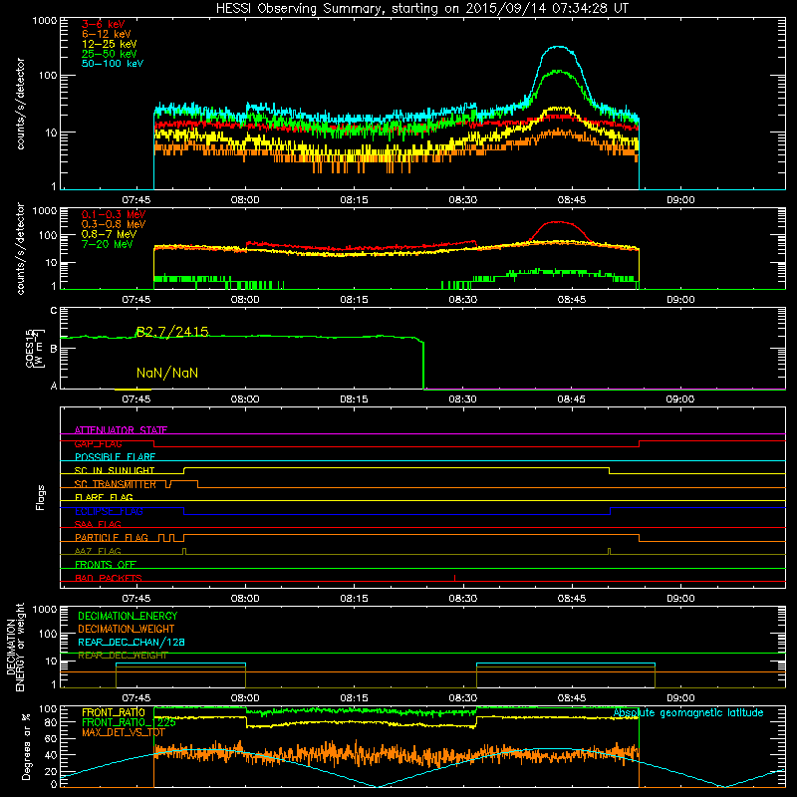This screenshot has height=797, width=797.
Task: Select the GAP_FLAG label
Action: [x=98, y=443]
